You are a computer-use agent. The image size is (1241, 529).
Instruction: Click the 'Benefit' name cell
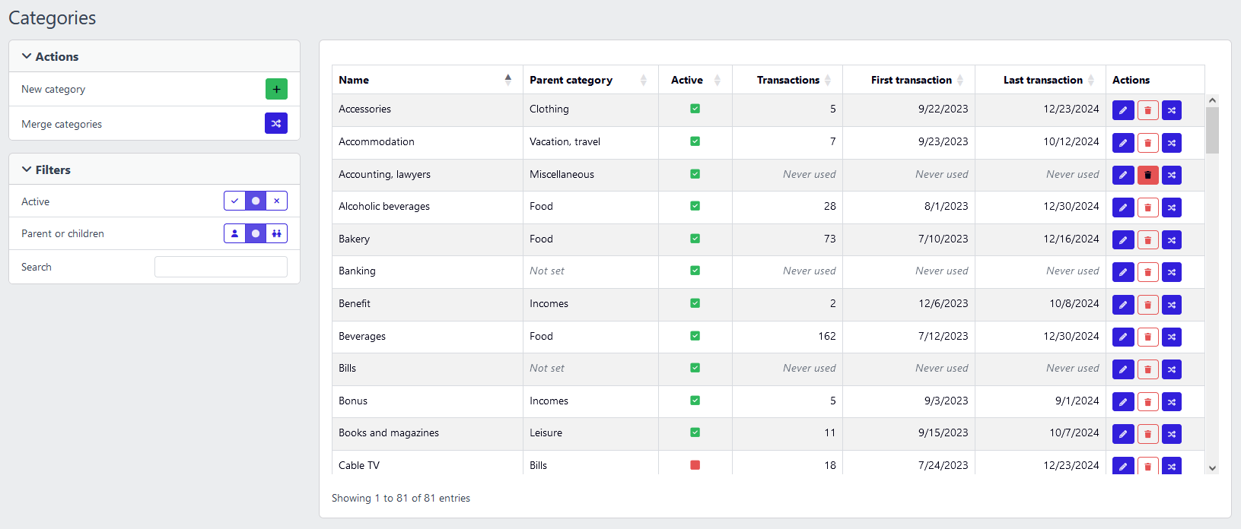tap(428, 303)
